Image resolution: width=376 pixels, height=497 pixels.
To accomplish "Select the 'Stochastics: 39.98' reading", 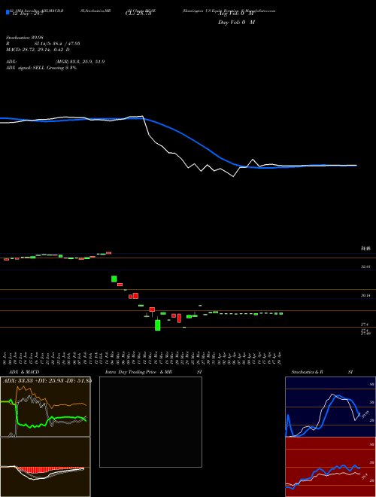I will [x=25, y=38].
